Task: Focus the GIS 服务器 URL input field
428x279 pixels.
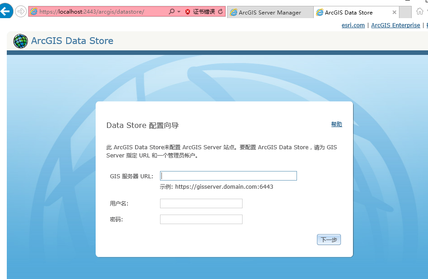Action: (x=228, y=176)
